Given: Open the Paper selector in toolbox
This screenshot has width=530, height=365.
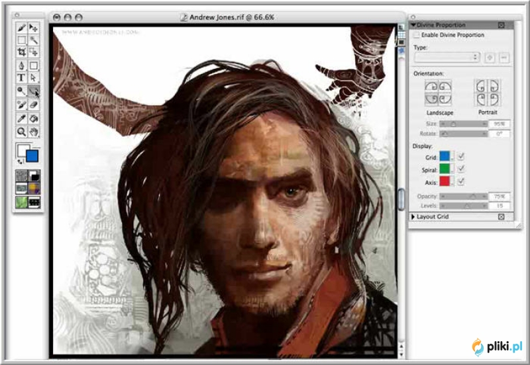Looking at the screenshot, I should pyautogui.click(x=22, y=175).
